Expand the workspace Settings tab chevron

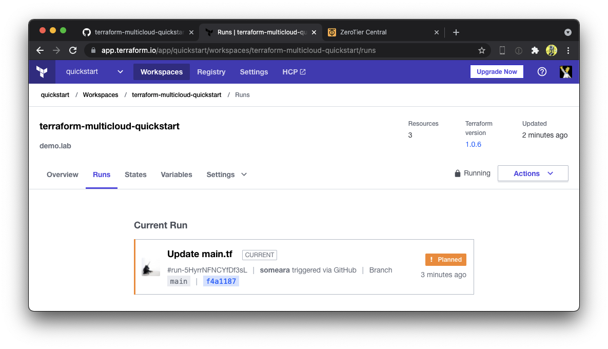[x=244, y=174]
